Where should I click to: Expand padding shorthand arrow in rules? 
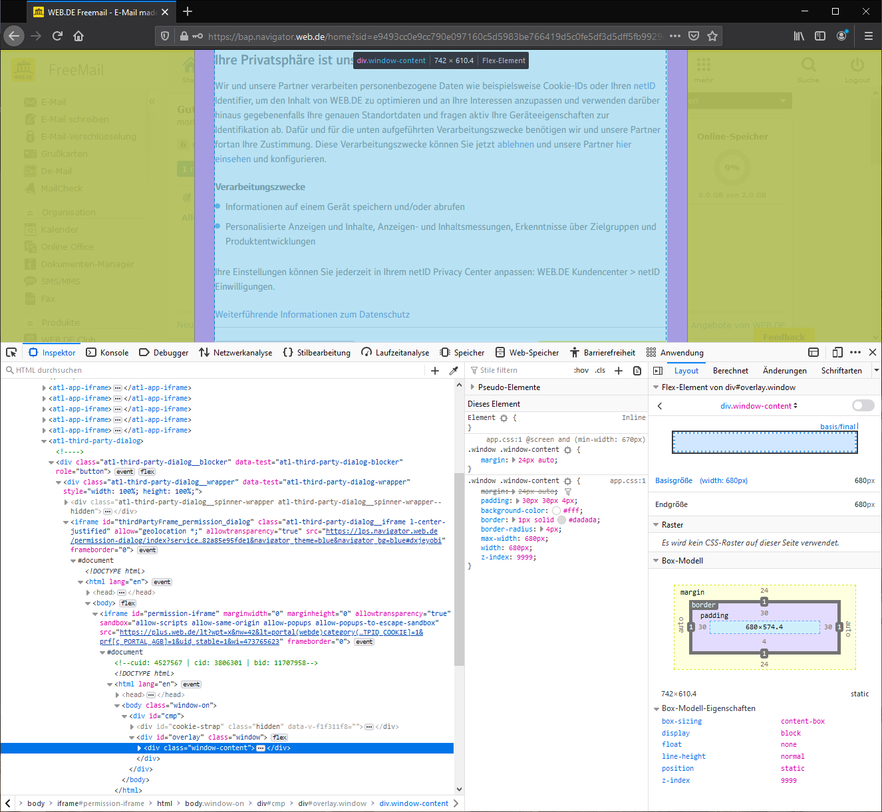(517, 500)
